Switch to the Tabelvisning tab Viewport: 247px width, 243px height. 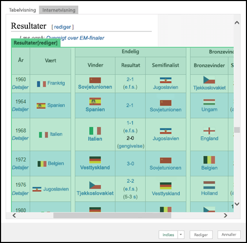pyautogui.click(x=23, y=10)
